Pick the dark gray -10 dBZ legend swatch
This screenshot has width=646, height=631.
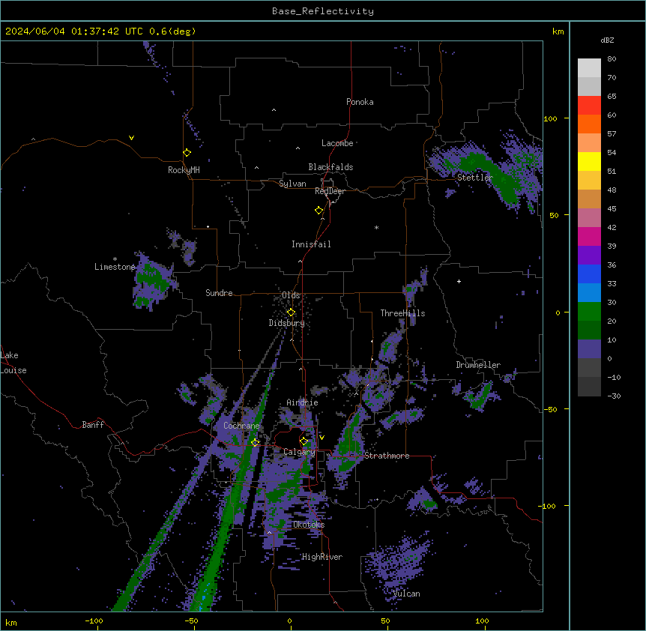click(x=589, y=387)
